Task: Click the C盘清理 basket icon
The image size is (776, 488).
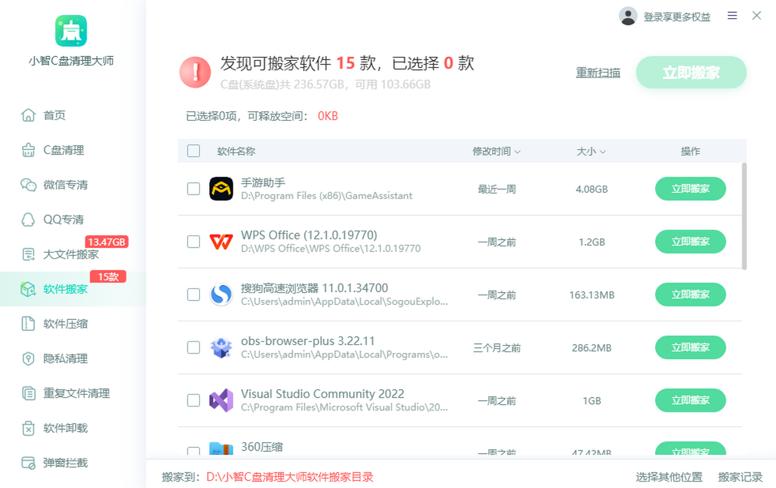Action: [28, 150]
